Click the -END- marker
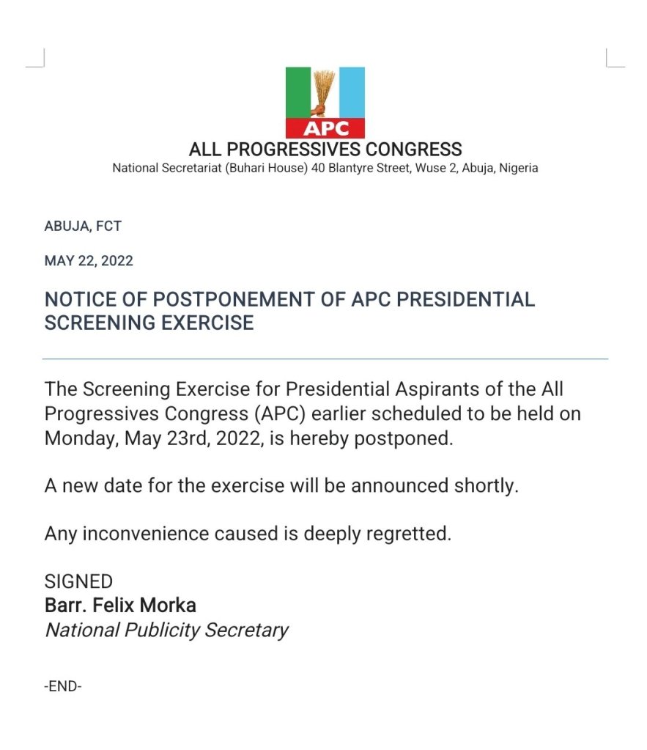 coord(63,687)
